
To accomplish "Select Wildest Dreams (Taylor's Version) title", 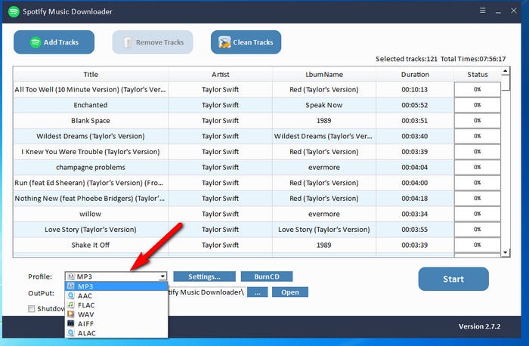I will [91, 136].
